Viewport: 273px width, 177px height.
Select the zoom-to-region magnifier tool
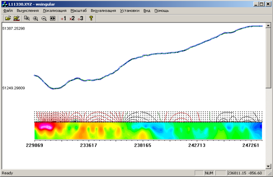pos(27,18)
